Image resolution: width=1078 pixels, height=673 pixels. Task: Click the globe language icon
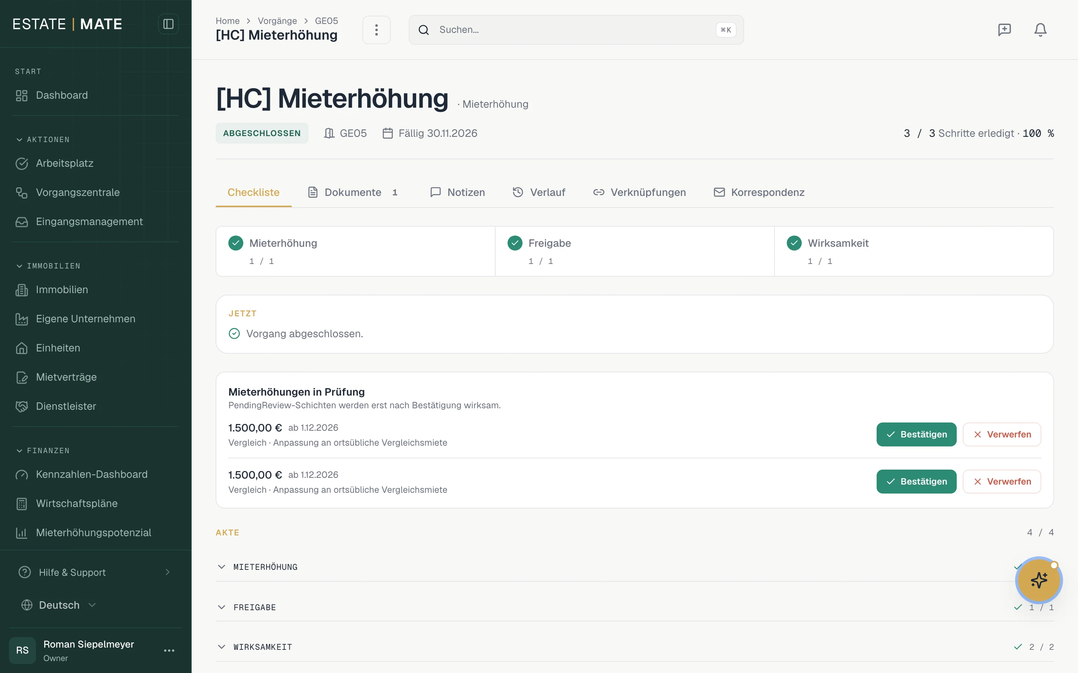pyautogui.click(x=27, y=605)
